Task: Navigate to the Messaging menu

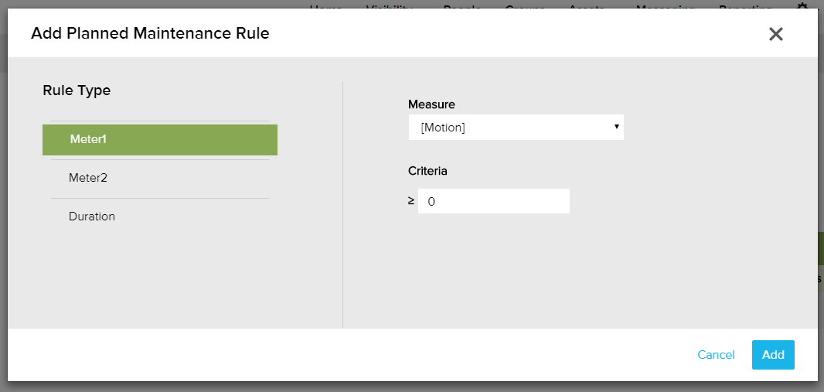Action: point(665,7)
